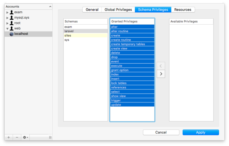
Task: Click the mysql.sys account user icon
Action: pos(11,18)
